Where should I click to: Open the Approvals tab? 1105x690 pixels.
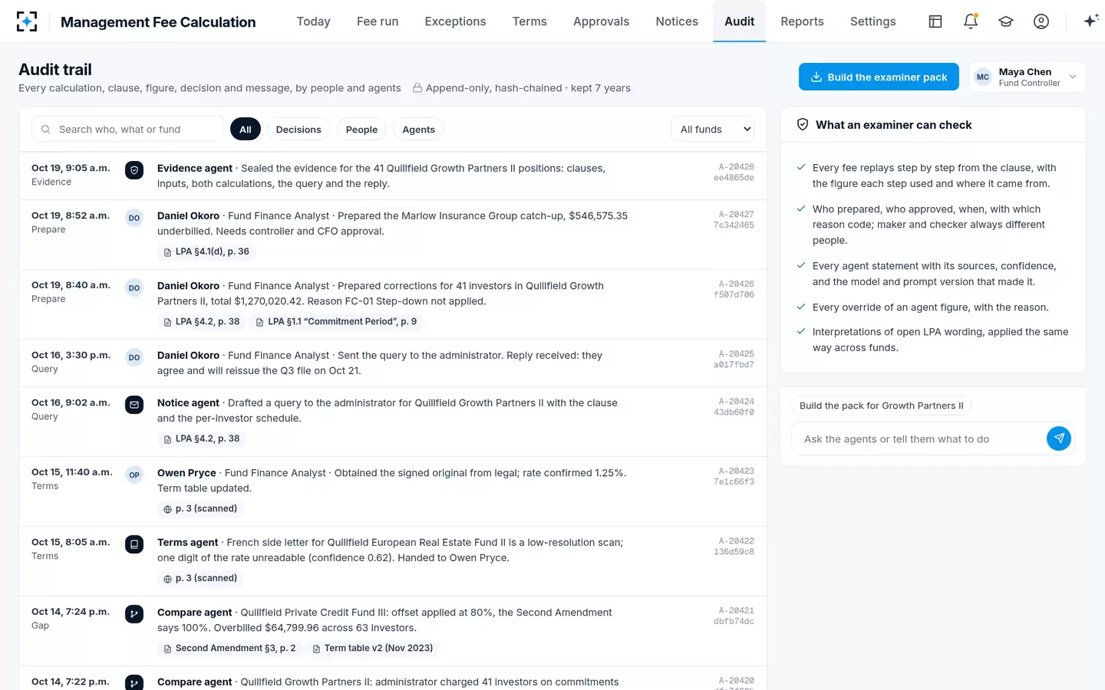[601, 21]
